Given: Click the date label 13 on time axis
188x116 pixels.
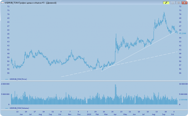Looking at the screenshot, I should click(157, 112).
